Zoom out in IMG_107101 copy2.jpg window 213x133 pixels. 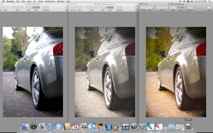(89, 7)
